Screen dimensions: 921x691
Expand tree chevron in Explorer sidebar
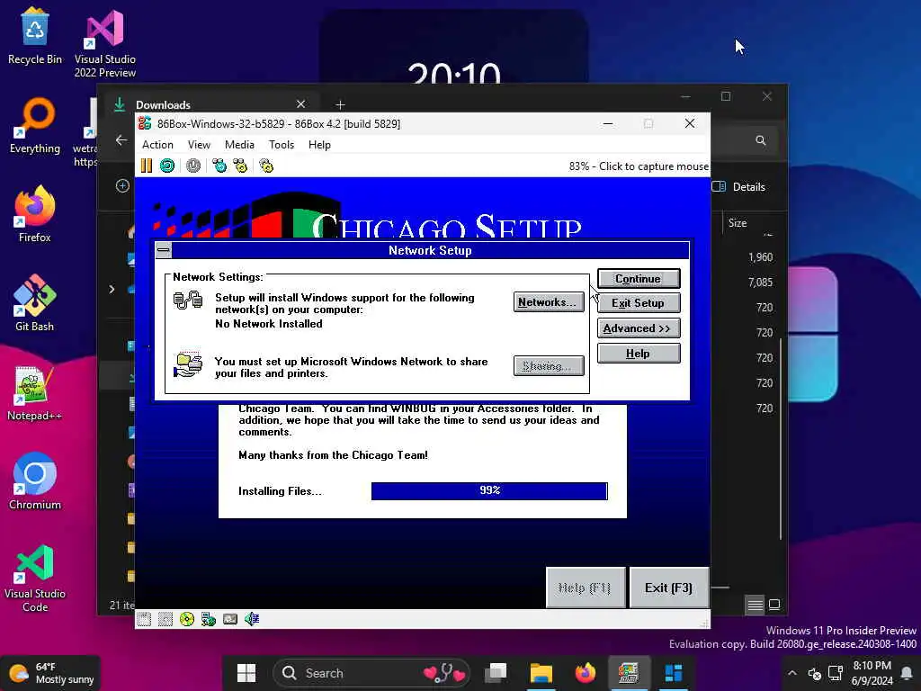[112, 289]
